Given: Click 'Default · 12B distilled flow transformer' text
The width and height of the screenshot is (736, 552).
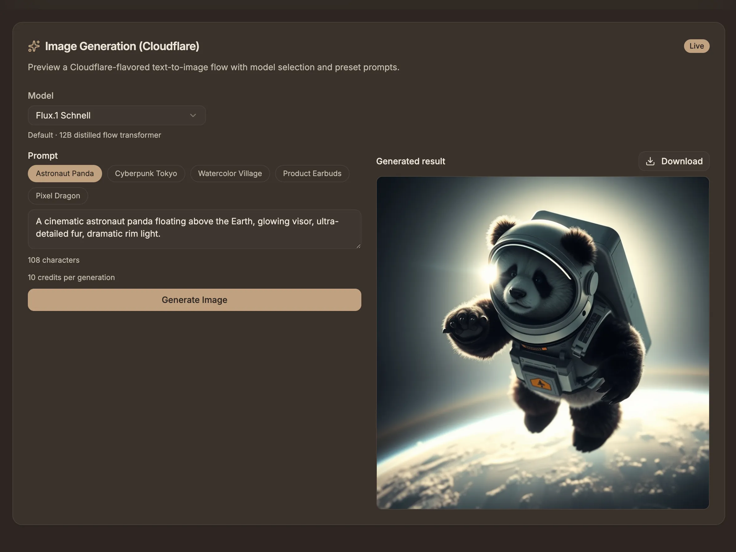Looking at the screenshot, I should (x=94, y=135).
